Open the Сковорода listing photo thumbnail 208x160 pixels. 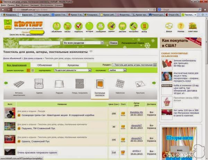click(x=10, y=113)
